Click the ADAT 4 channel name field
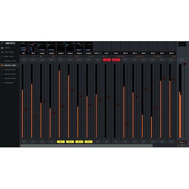This screenshot has width=189, height=189. point(135,53)
